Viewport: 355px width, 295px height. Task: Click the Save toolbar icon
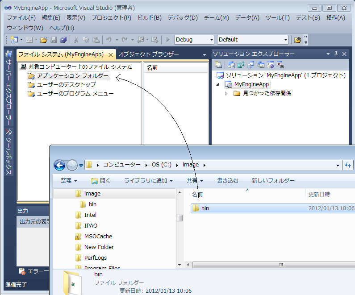pyautogui.click(x=54, y=40)
